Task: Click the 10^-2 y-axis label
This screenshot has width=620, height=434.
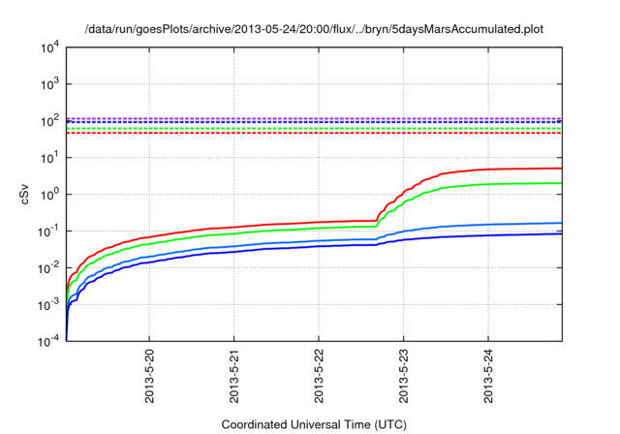Action: pyautogui.click(x=49, y=268)
